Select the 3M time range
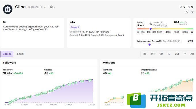This screenshot has width=196, height=109. click(177, 54)
